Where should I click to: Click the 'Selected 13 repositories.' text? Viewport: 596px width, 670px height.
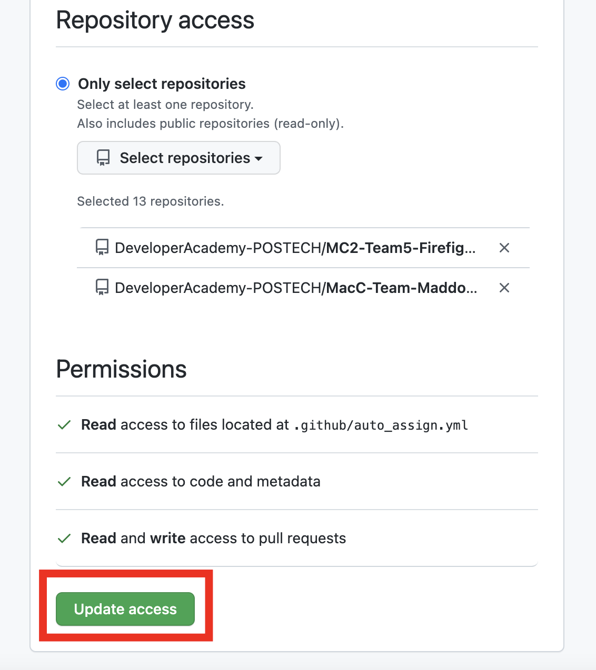(151, 201)
